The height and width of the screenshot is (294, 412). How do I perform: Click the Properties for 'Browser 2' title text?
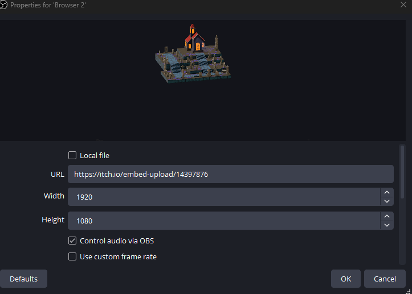48,5
